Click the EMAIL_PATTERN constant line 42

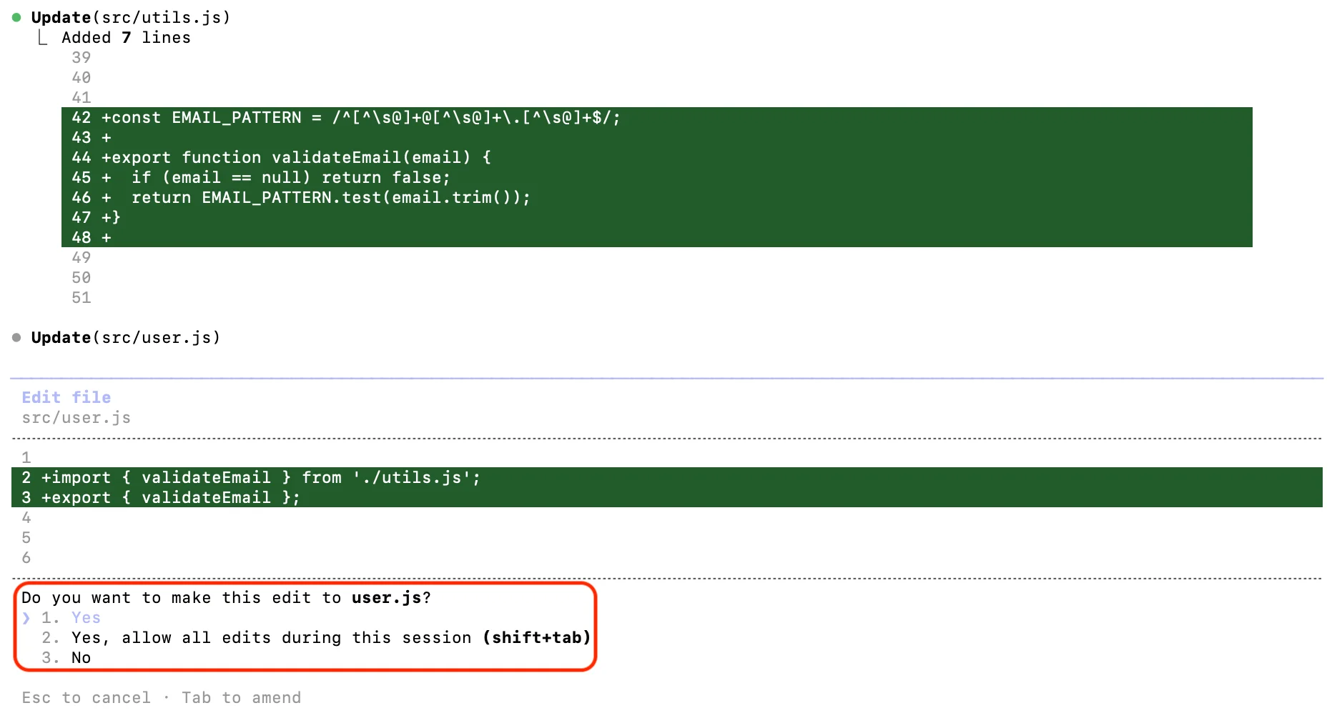pos(360,118)
